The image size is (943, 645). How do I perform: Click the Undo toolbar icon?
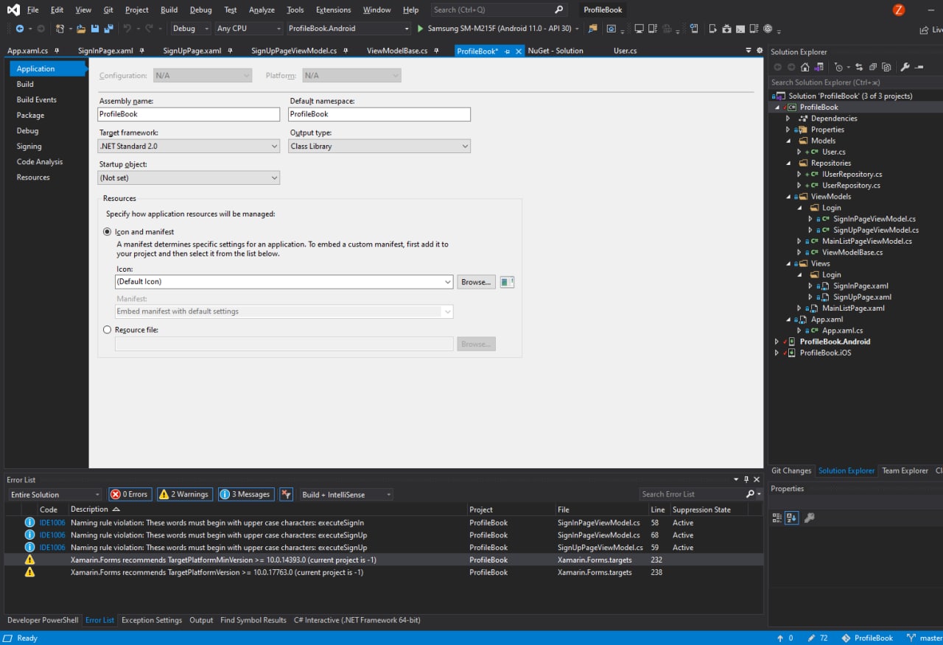[x=127, y=29]
